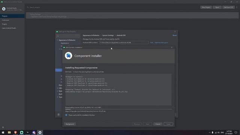Select the Projects tab in Welcome sidebar
Viewport: 240px width, 135px height.
[12, 16]
